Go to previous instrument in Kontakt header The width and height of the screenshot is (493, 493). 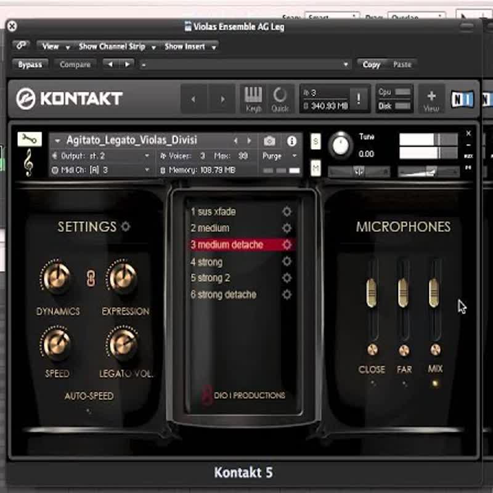pos(194,99)
